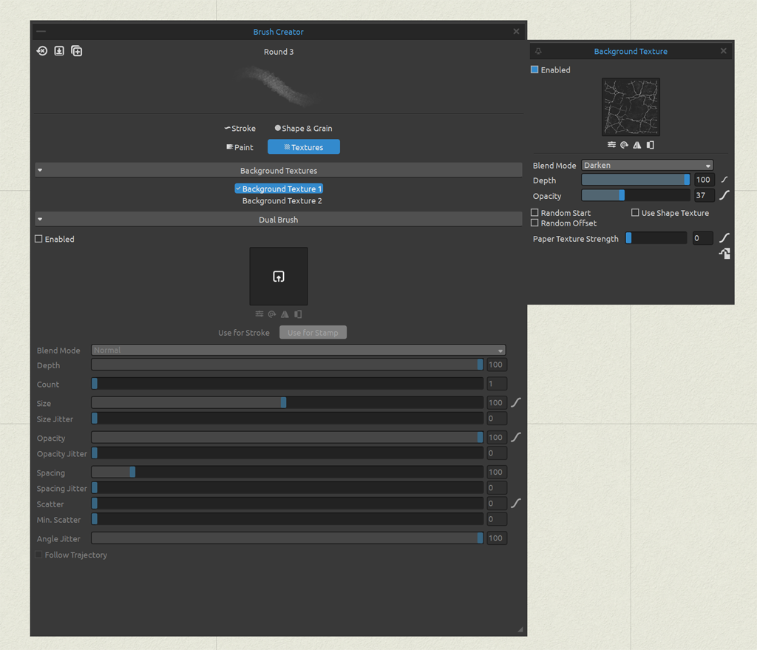Click the apply-upward icon under Paper Texture Strength
Viewport: 757px width, 650px height.
pos(724,253)
